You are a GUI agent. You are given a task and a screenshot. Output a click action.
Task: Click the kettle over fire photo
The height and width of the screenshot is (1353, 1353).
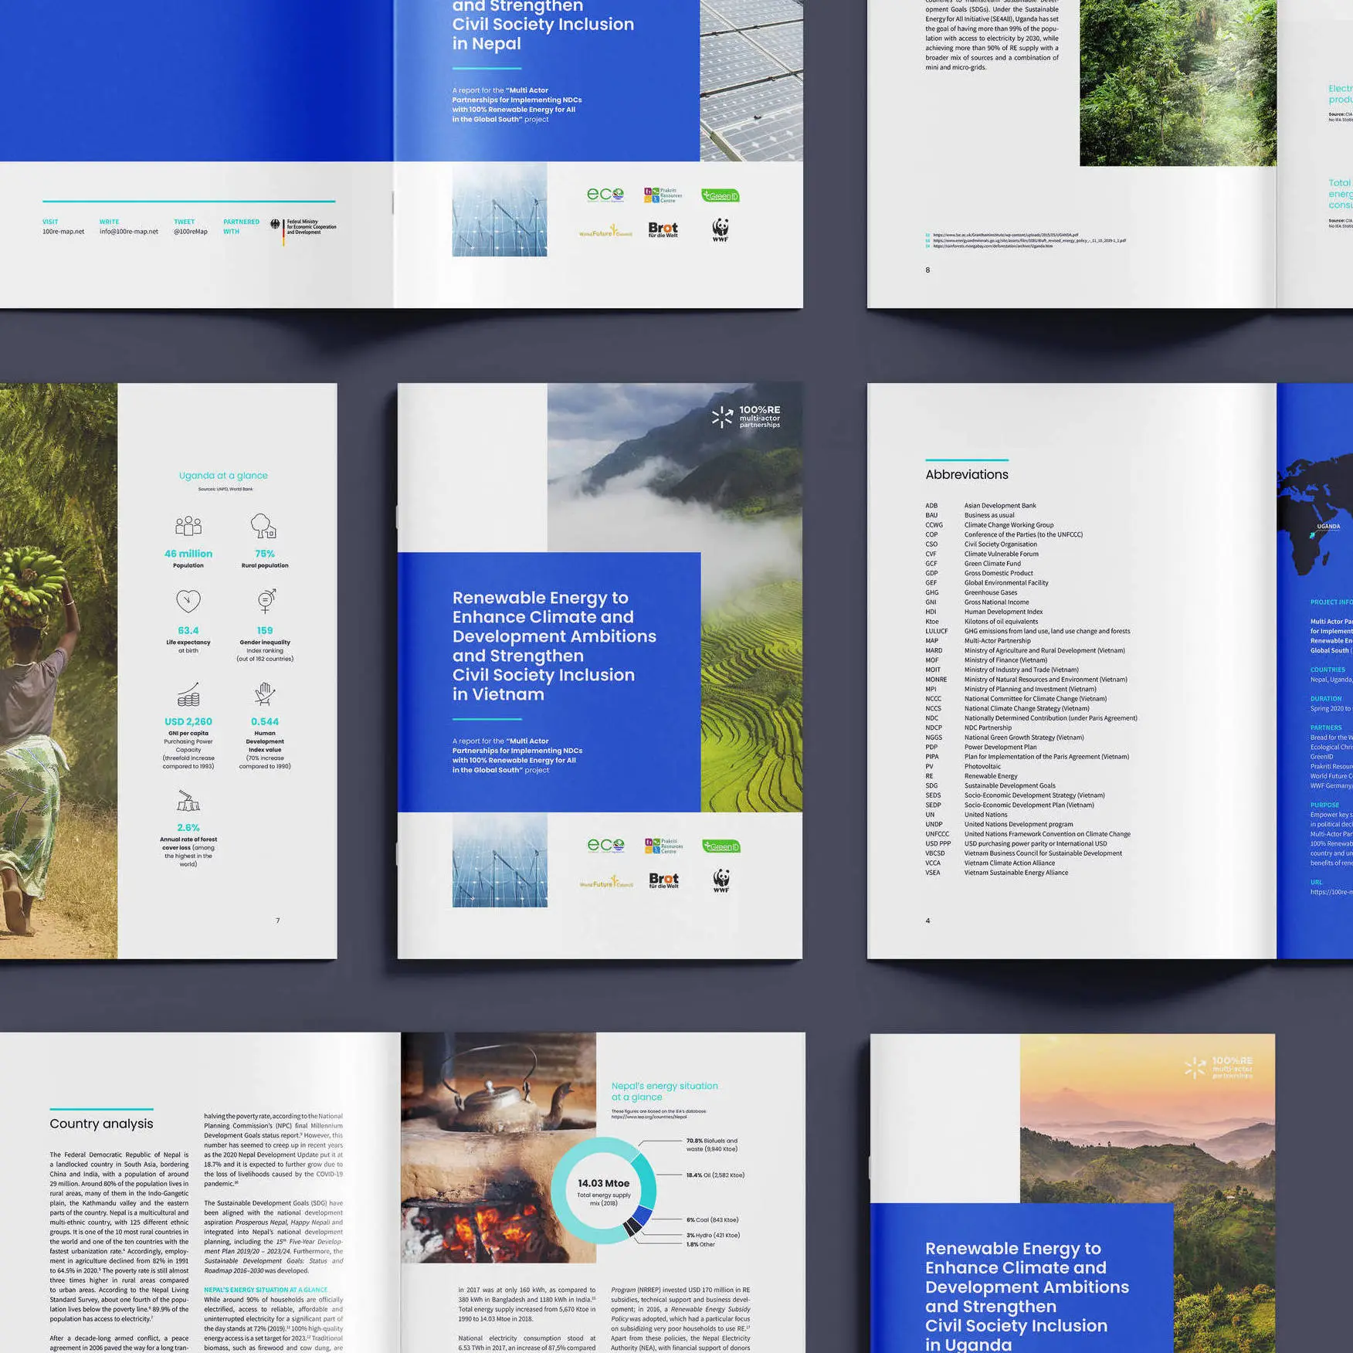click(x=498, y=1147)
